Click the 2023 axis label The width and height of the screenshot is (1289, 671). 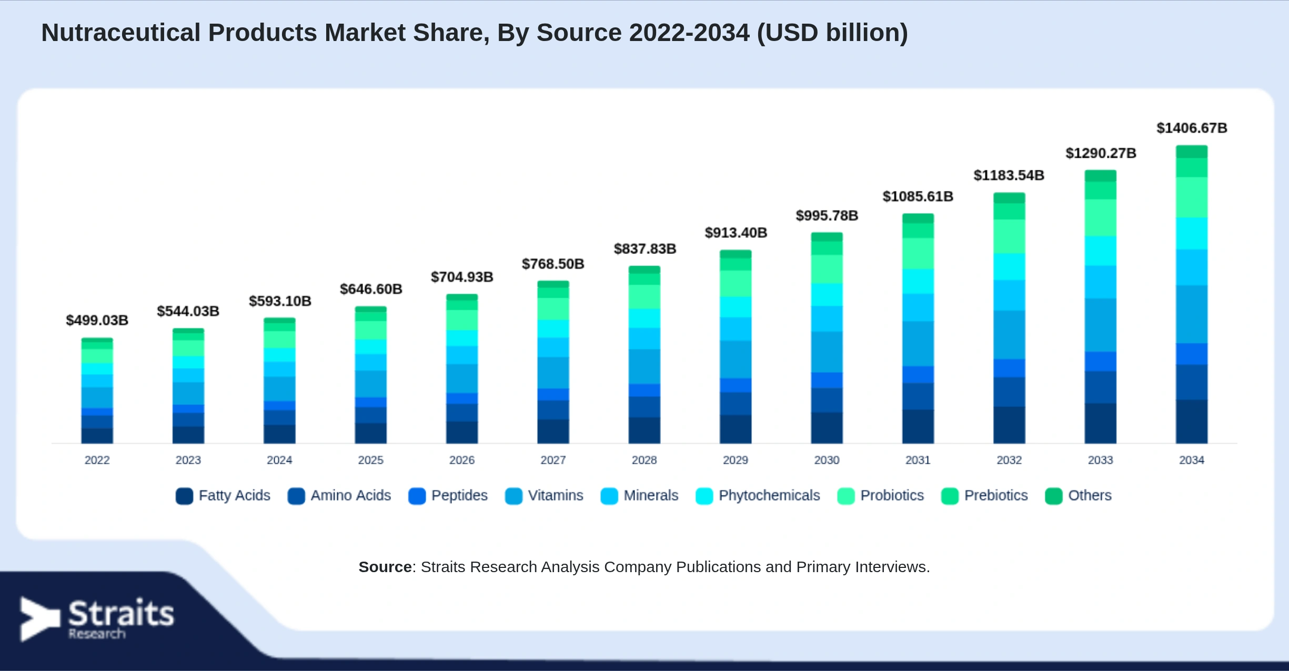pos(188,460)
